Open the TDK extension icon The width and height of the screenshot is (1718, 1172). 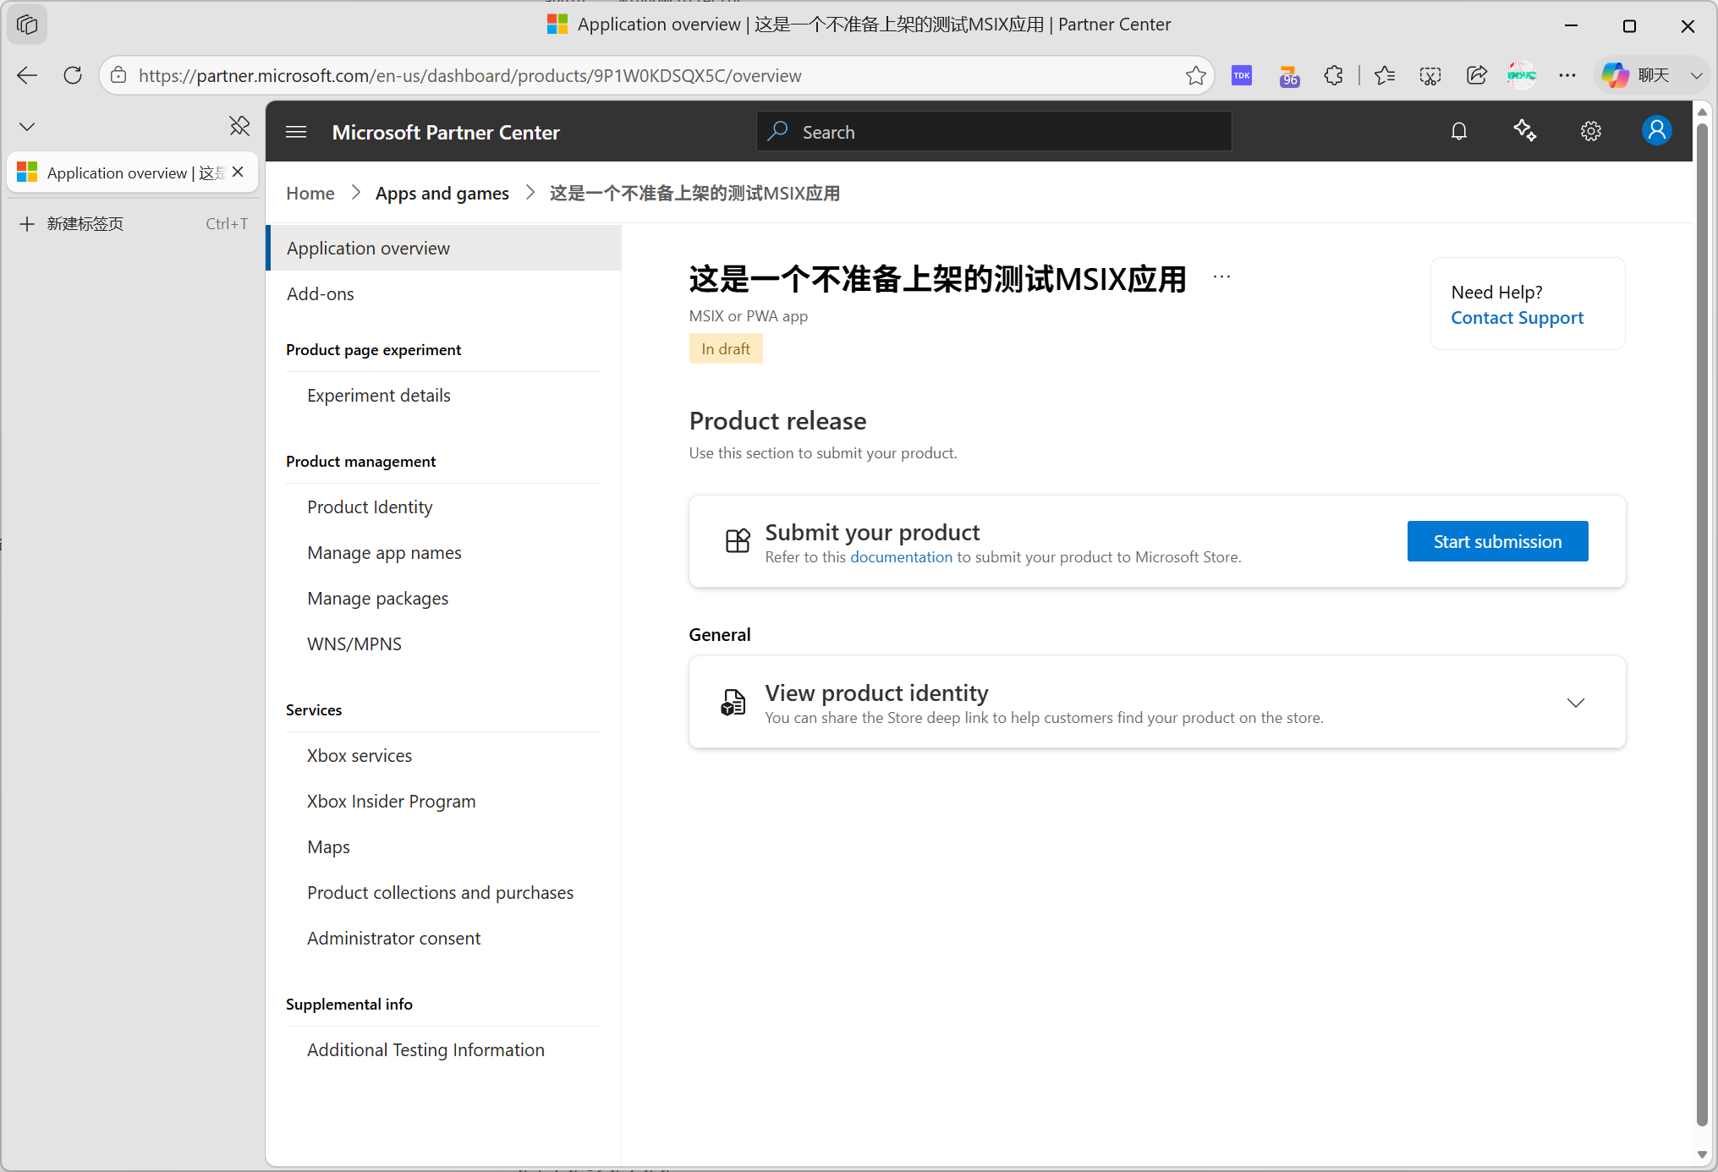pos(1242,75)
